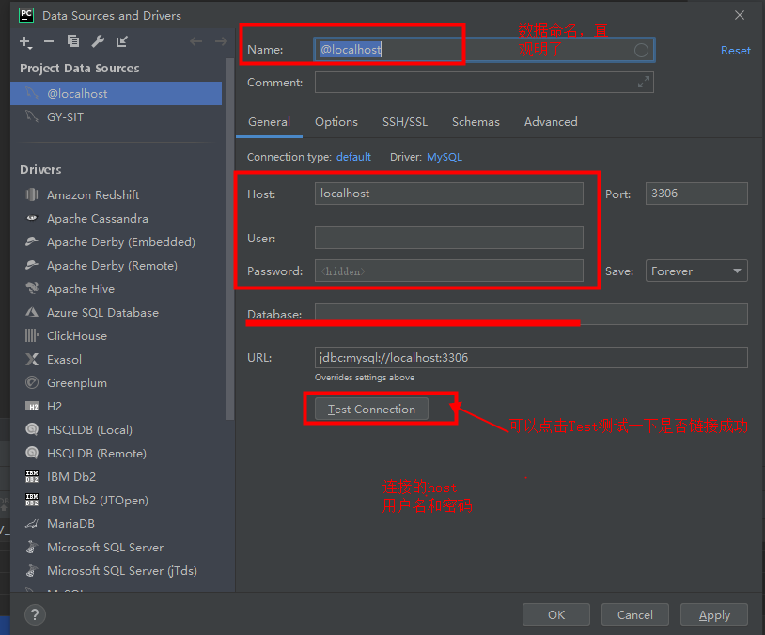This screenshot has width=765, height=635.
Task: Open data source properties wrench icon
Action: [x=98, y=43]
